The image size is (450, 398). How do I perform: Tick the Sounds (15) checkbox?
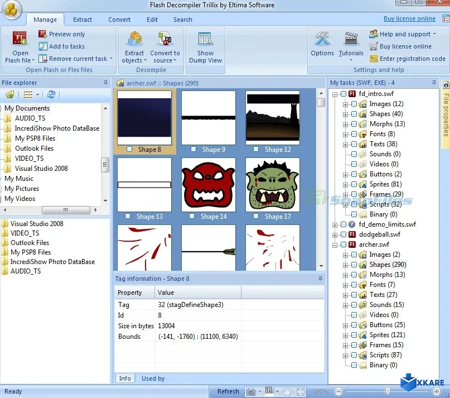354,305
